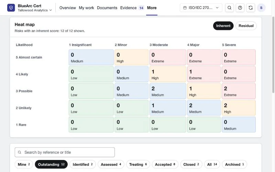
Task: Click the BlueArc Cert shield logo
Action: (11, 8)
